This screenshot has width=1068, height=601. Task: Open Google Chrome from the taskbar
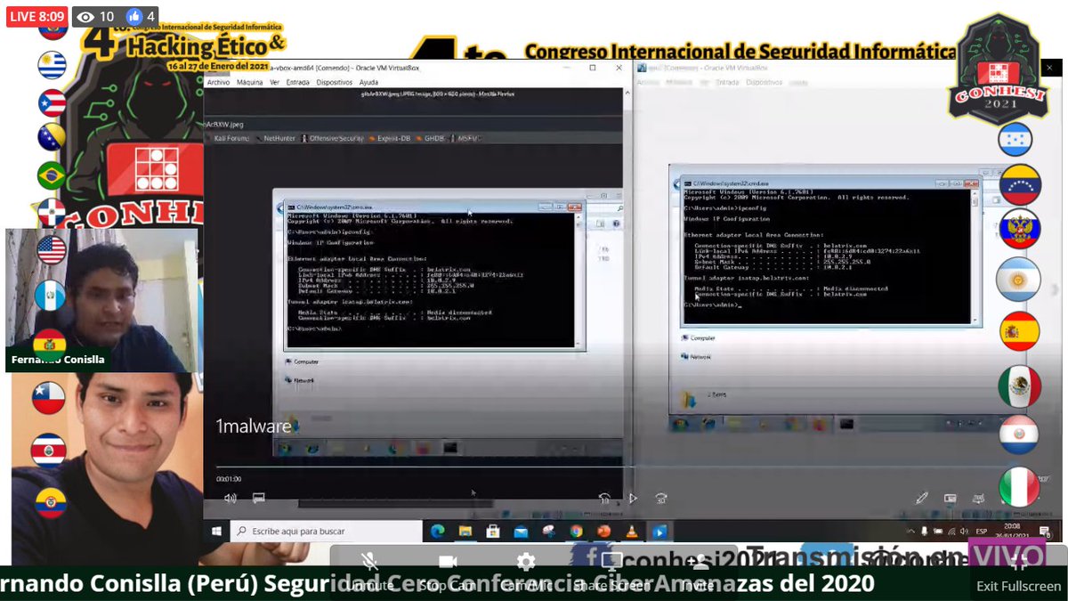coord(576,532)
